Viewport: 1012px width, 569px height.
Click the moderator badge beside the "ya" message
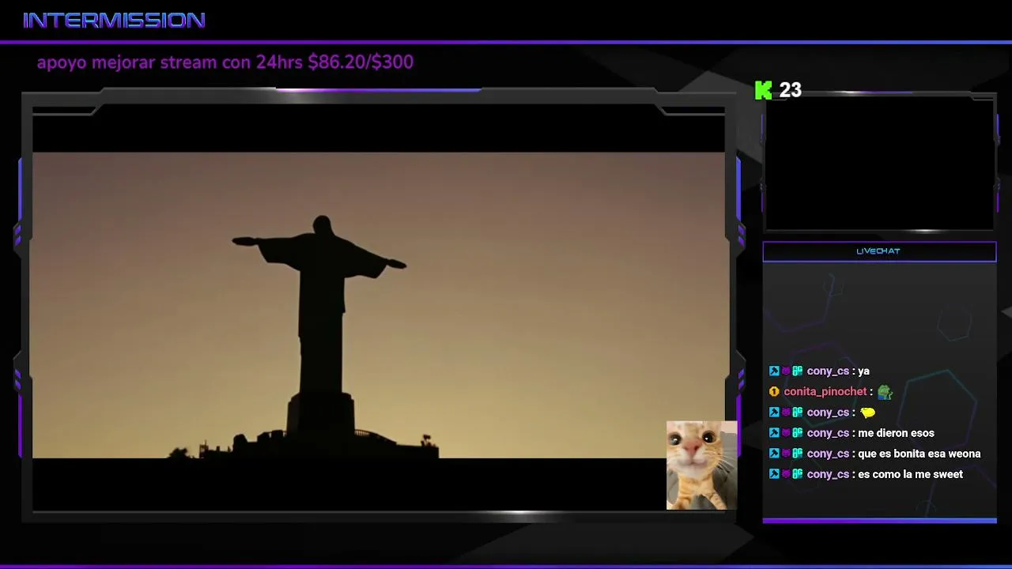[774, 371]
